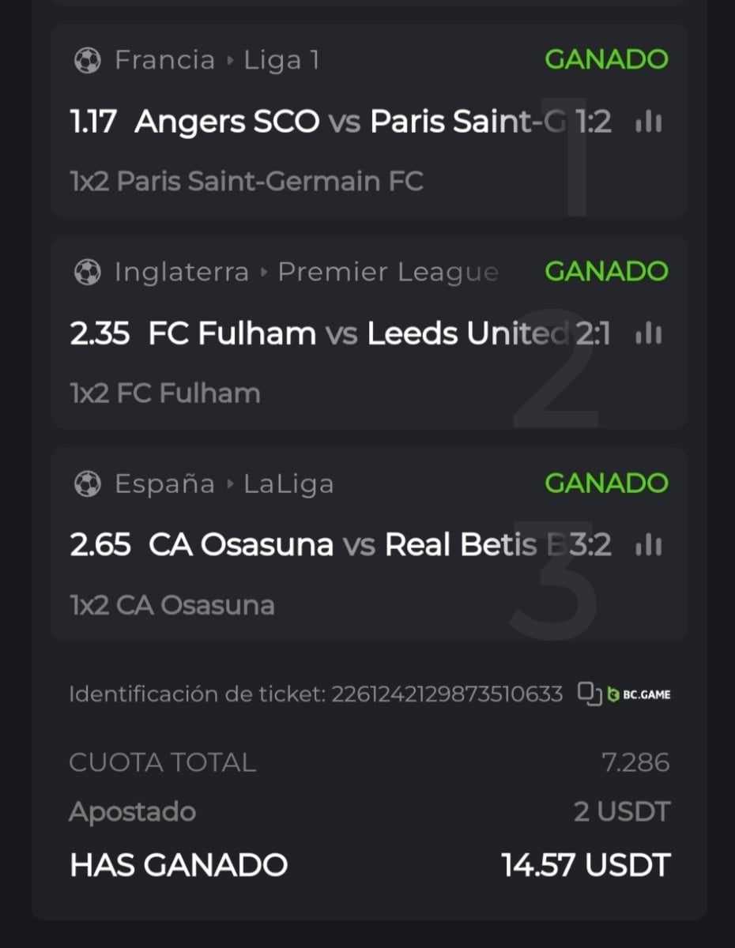735x948 pixels.
Task: Copy the ticket identification number
Action: point(589,694)
